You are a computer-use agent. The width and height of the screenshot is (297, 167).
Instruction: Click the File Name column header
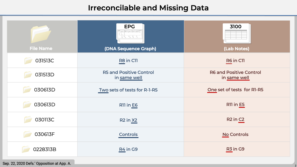[41, 48]
